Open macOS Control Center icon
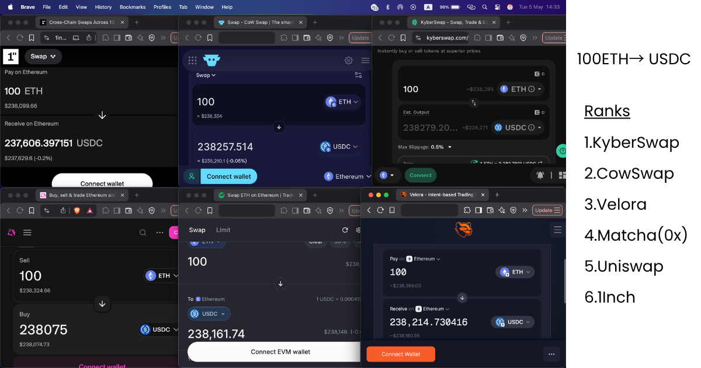701x368 pixels. point(498,7)
